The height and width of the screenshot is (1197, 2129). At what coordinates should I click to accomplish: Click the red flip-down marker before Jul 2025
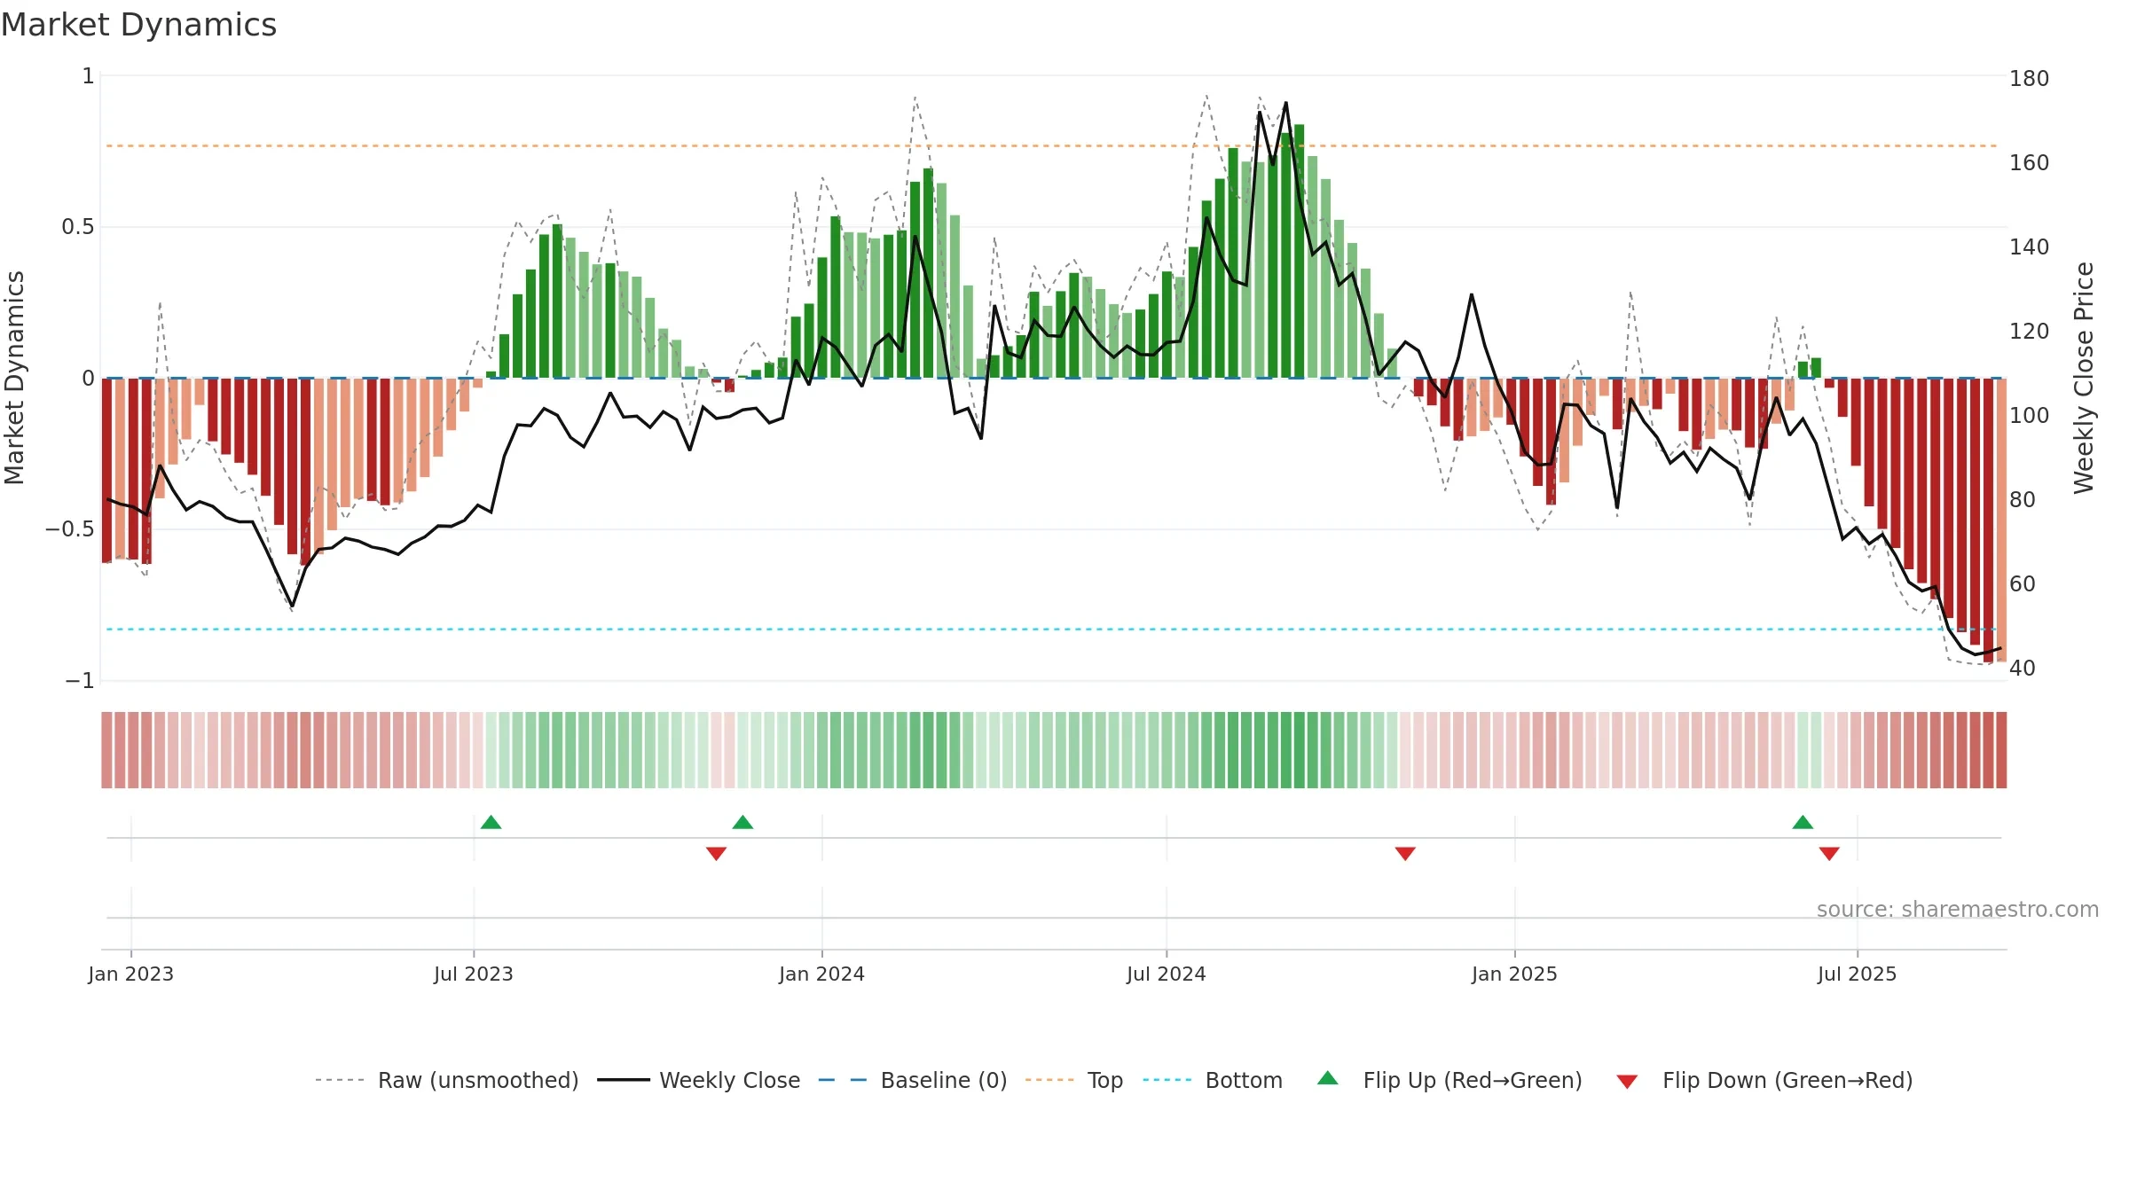[x=1829, y=853]
